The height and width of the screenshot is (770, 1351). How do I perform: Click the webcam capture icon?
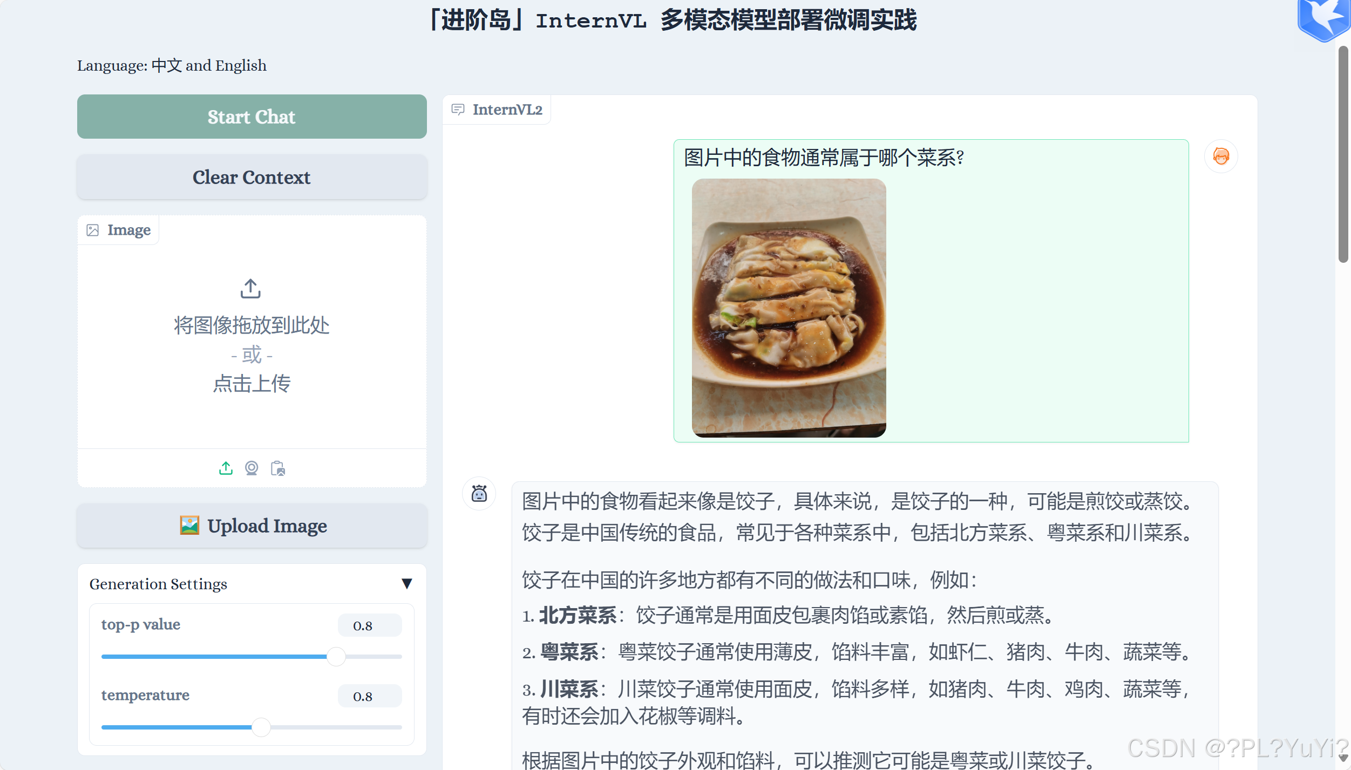click(x=252, y=468)
